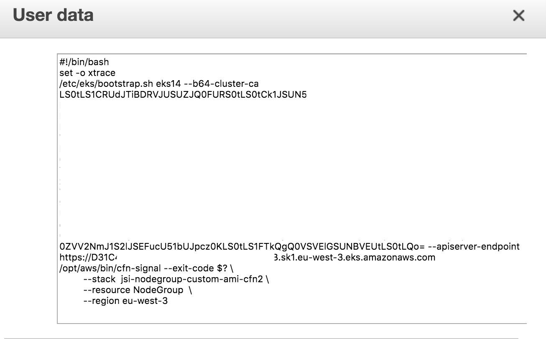Click the eks14 cluster name

click(x=169, y=84)
